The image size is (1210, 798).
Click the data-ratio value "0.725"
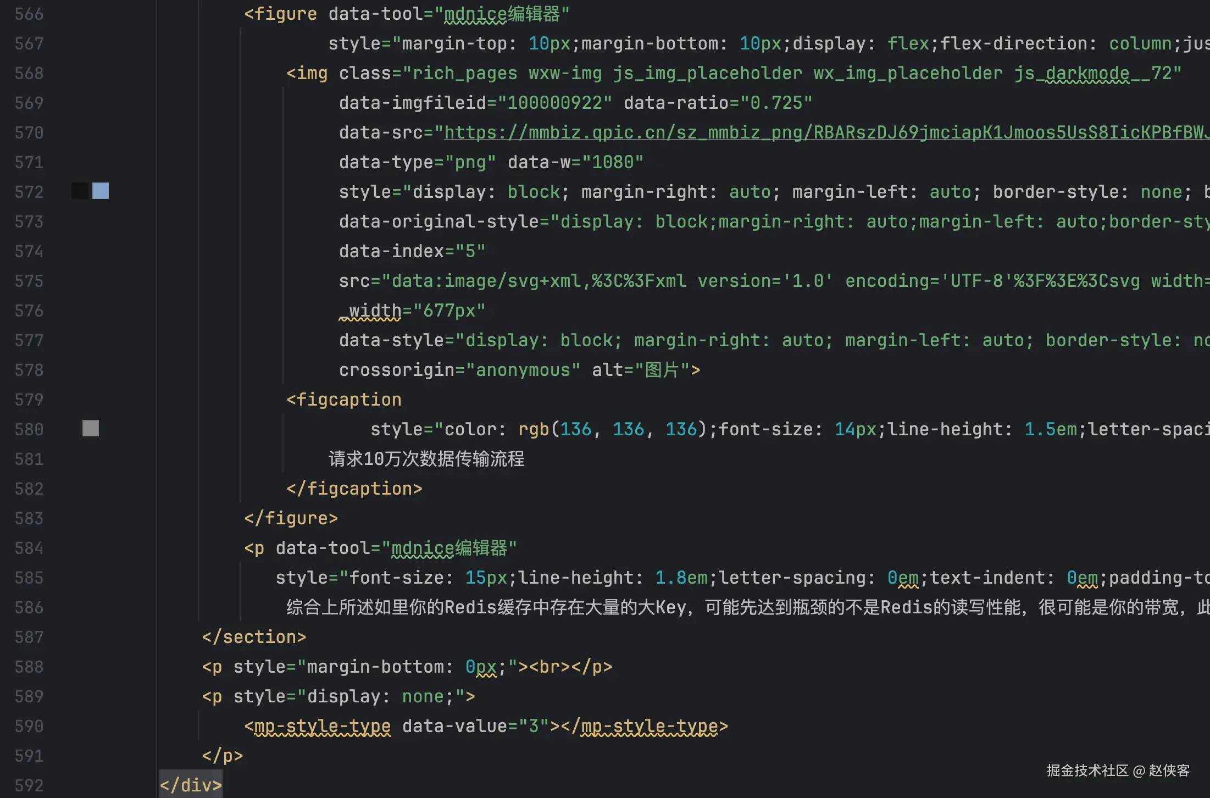[x=776, y=103]
